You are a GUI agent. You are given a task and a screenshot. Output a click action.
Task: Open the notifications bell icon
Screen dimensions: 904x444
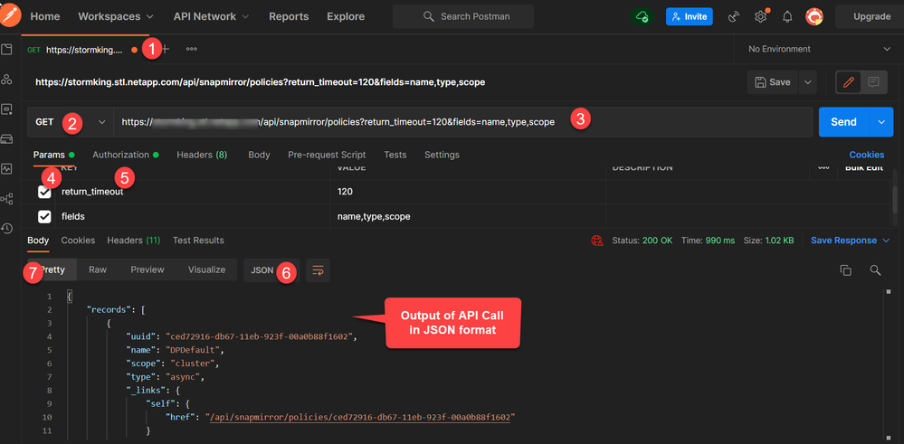pyautogui.click(x=787, y=16)
